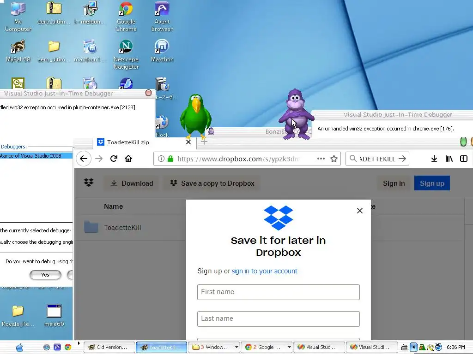Close the plugin-container JIT Debugger window
This screenshot has width=473, height=354.
click(148, 93)
